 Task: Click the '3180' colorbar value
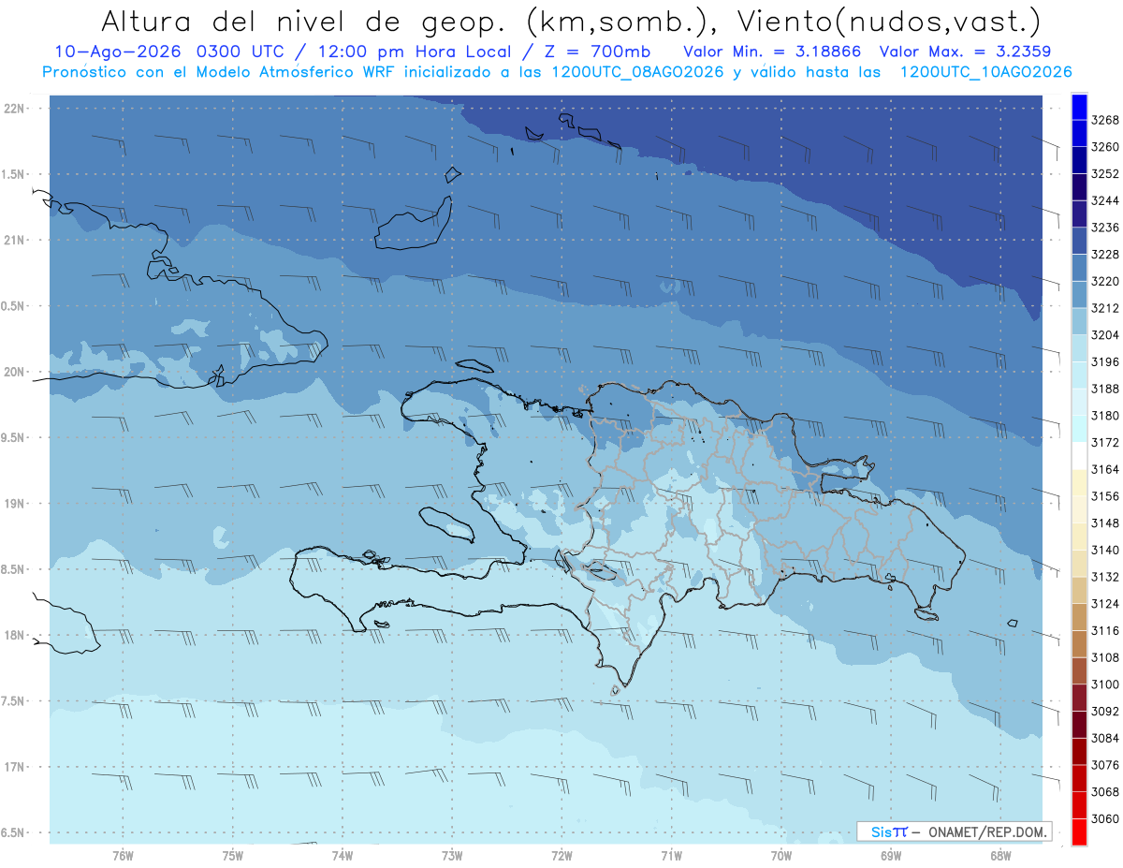click(x=1105, y=416)
